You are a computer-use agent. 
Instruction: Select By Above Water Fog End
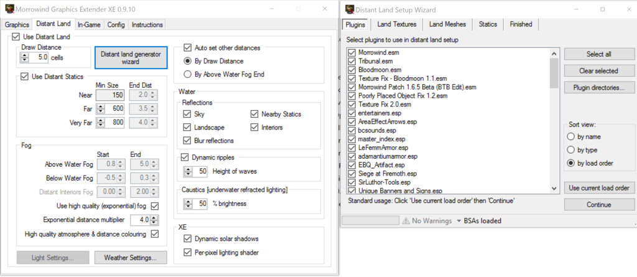coord(188,74)
